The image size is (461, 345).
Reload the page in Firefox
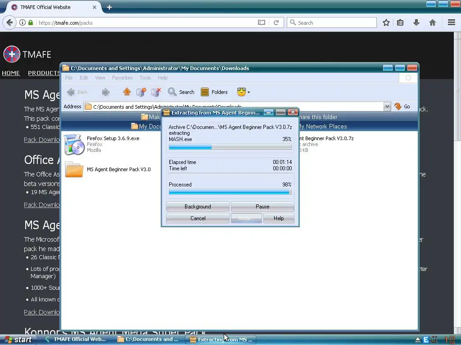click(276, 22)
